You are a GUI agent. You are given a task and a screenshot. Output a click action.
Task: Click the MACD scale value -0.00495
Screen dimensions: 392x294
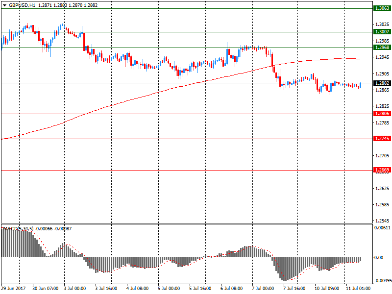click(383, 280)
